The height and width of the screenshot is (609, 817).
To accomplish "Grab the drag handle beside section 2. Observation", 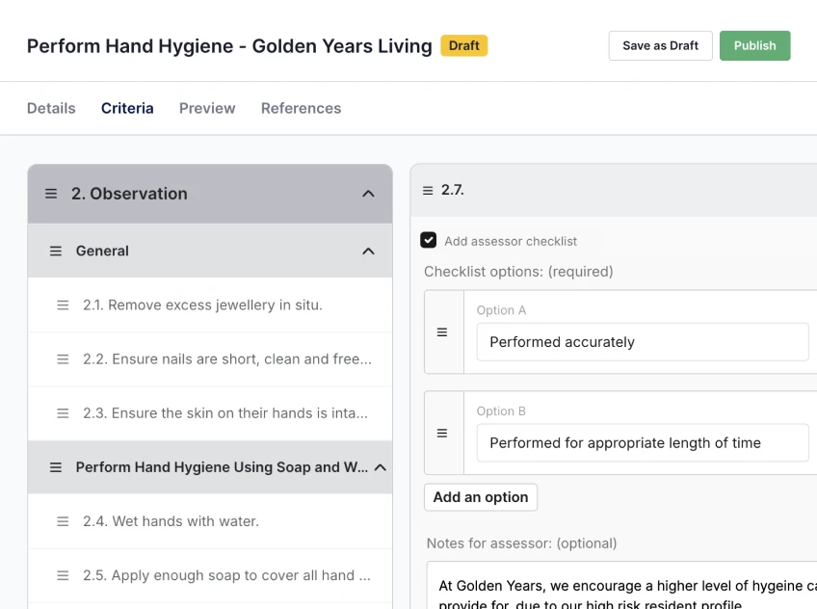I will tap(51, 193).
